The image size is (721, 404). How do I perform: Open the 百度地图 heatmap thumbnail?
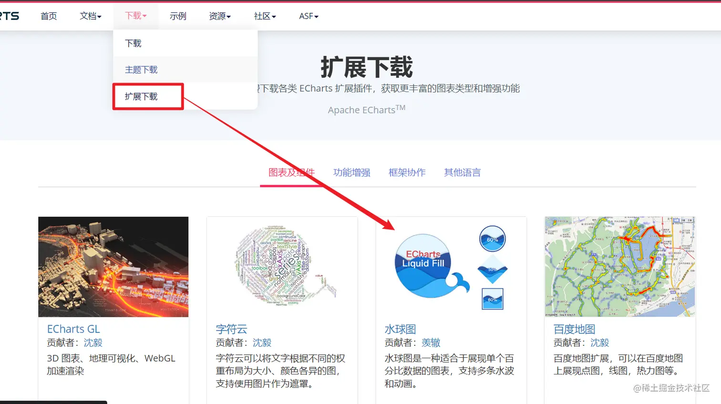click(x=620, y=267)
